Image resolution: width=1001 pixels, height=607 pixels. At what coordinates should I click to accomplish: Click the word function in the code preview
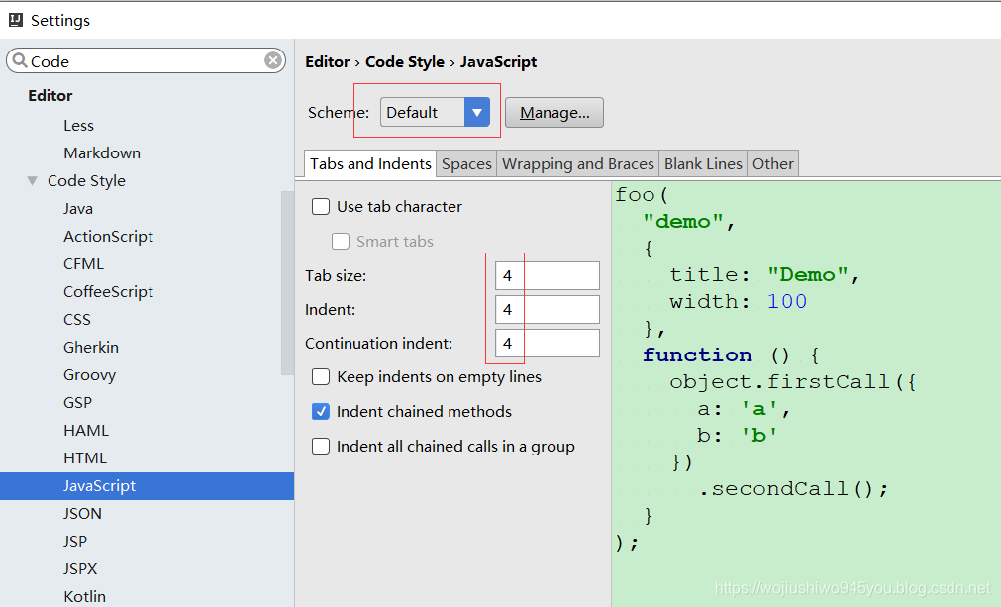[x=697, y=354]
